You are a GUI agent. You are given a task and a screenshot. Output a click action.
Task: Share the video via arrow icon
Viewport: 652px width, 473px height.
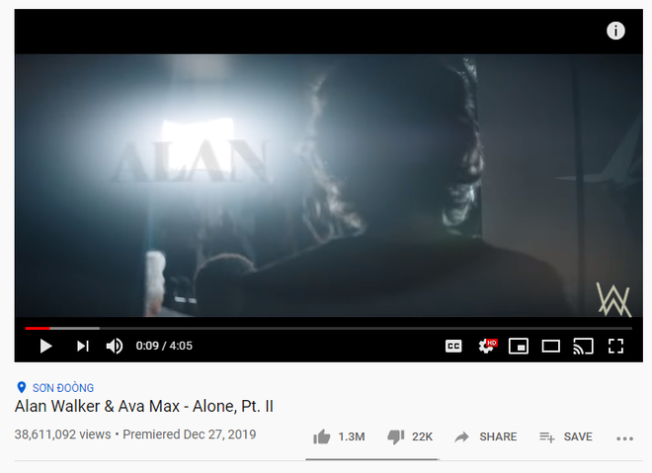[461, 436]
